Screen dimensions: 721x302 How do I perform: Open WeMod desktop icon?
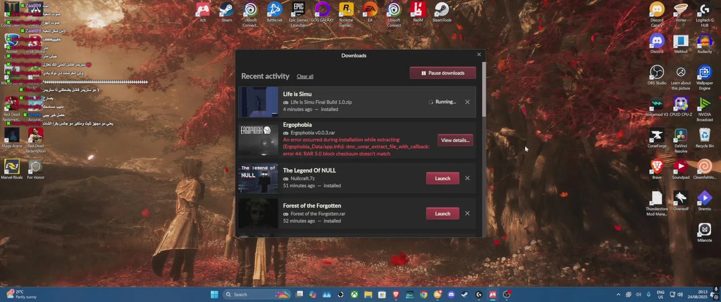pos(681,44)
